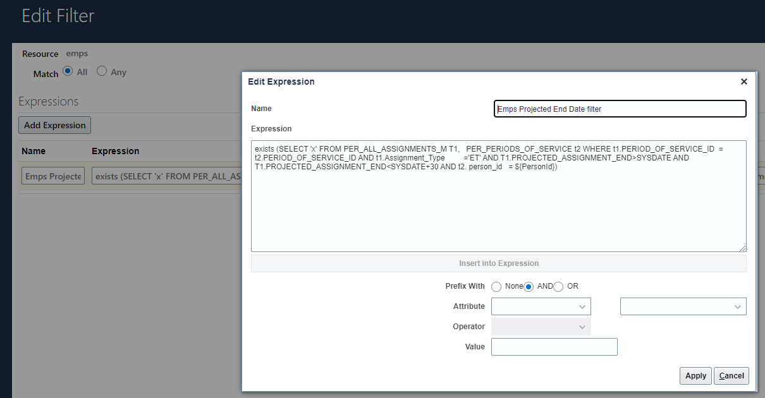Click the Operator dropdown chevron
Image resolution: width=765 pixels, height=398 pixels.
click(x=582, y=327)
